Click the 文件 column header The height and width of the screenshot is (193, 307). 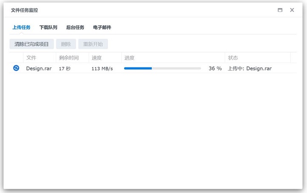tap(40, 58)
